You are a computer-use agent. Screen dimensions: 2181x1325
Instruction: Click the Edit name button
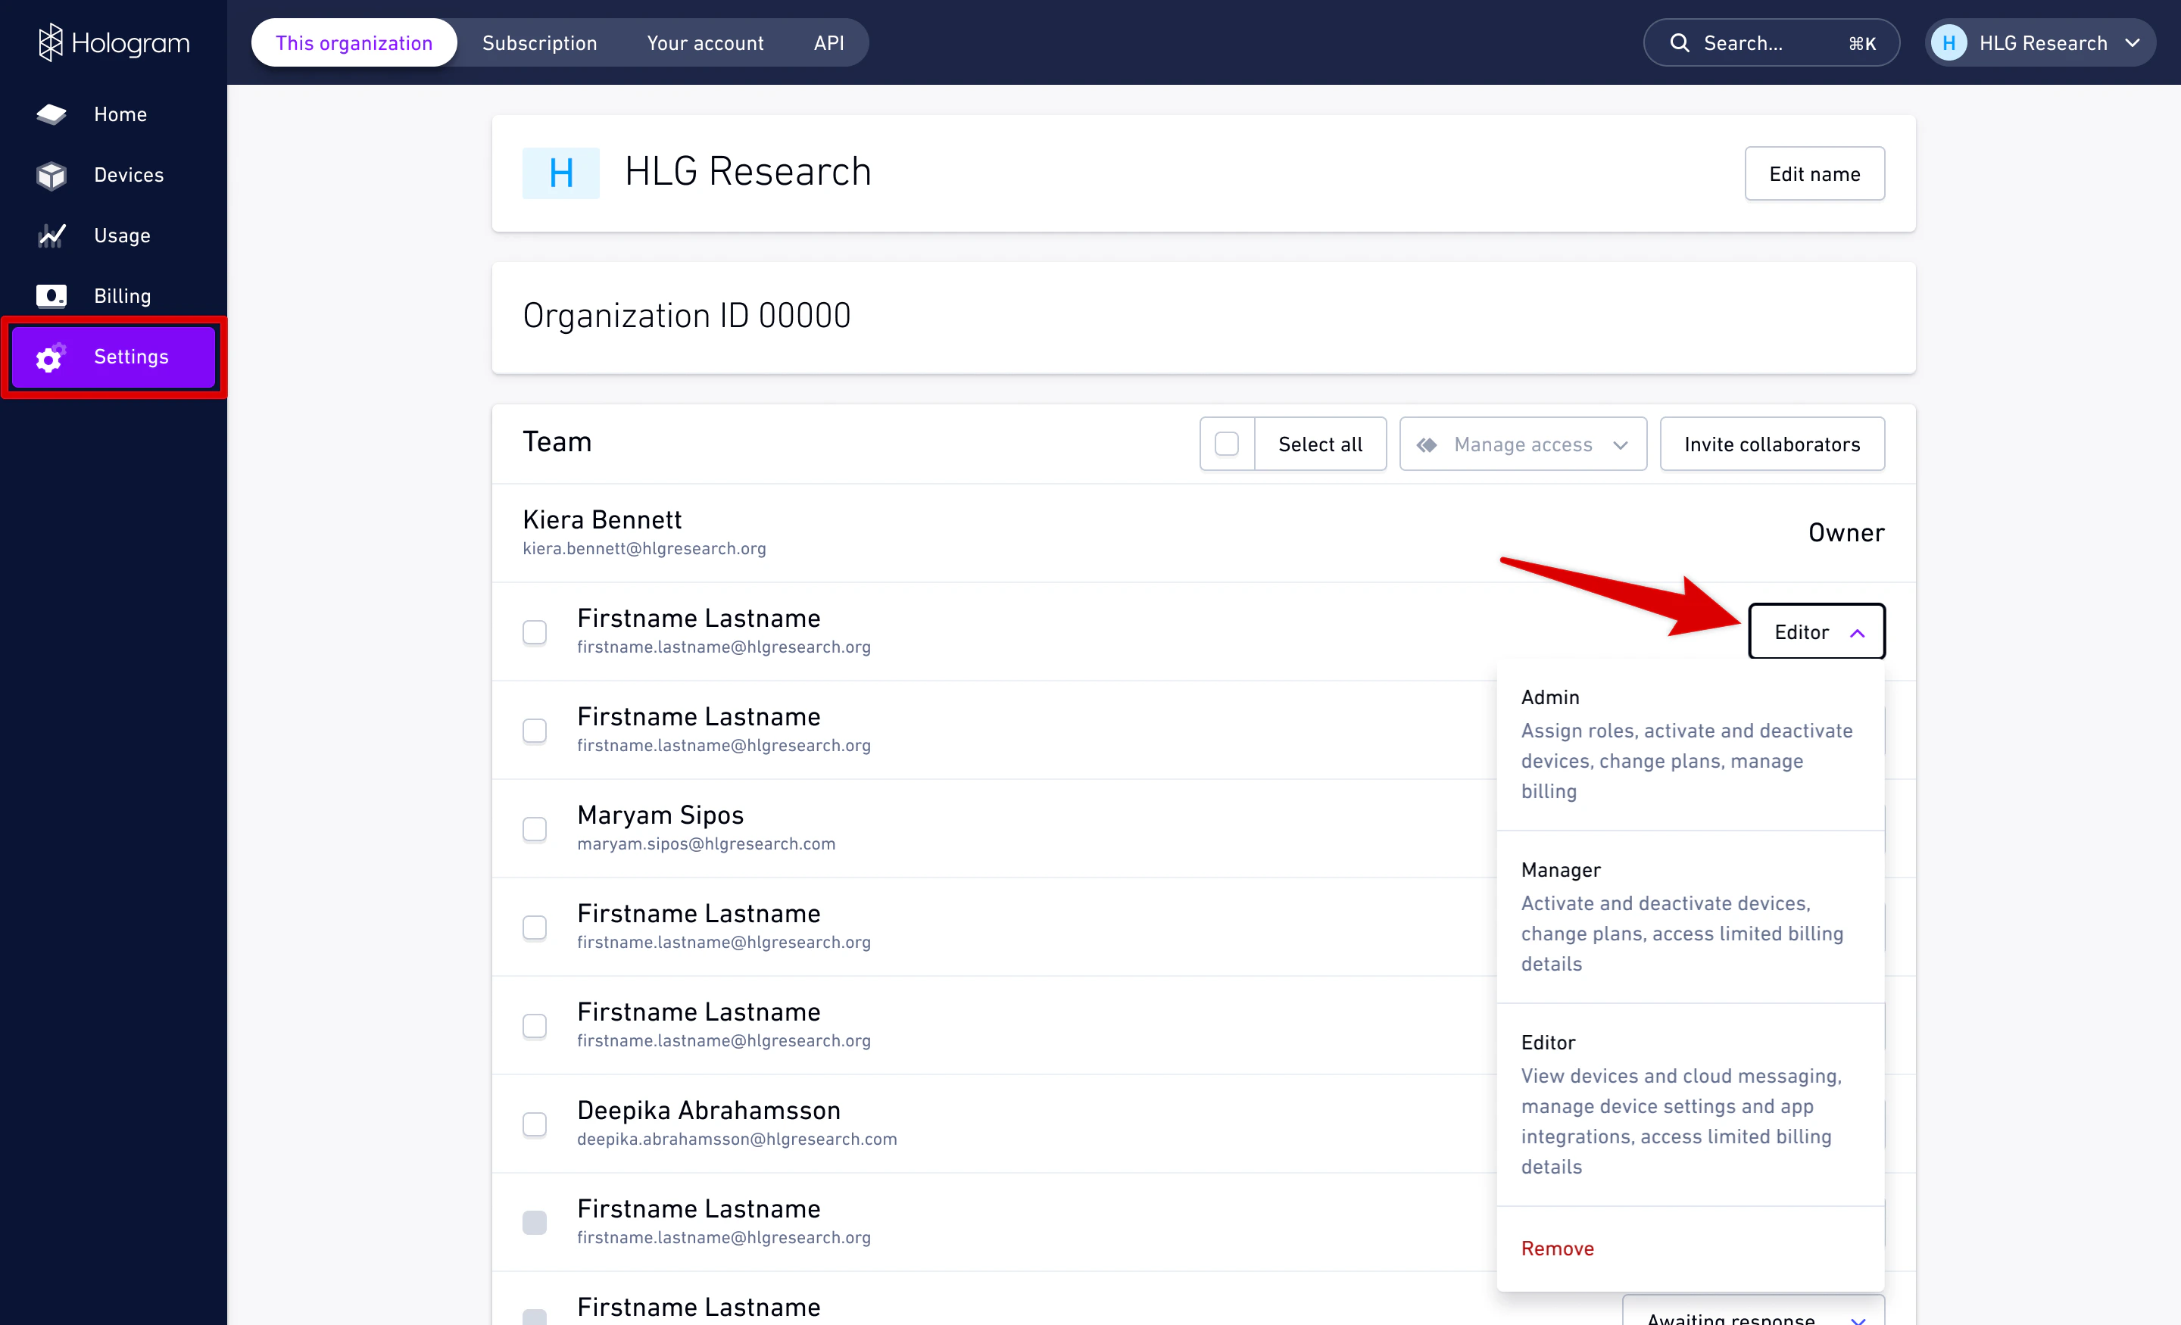[x=1814, y=174]
